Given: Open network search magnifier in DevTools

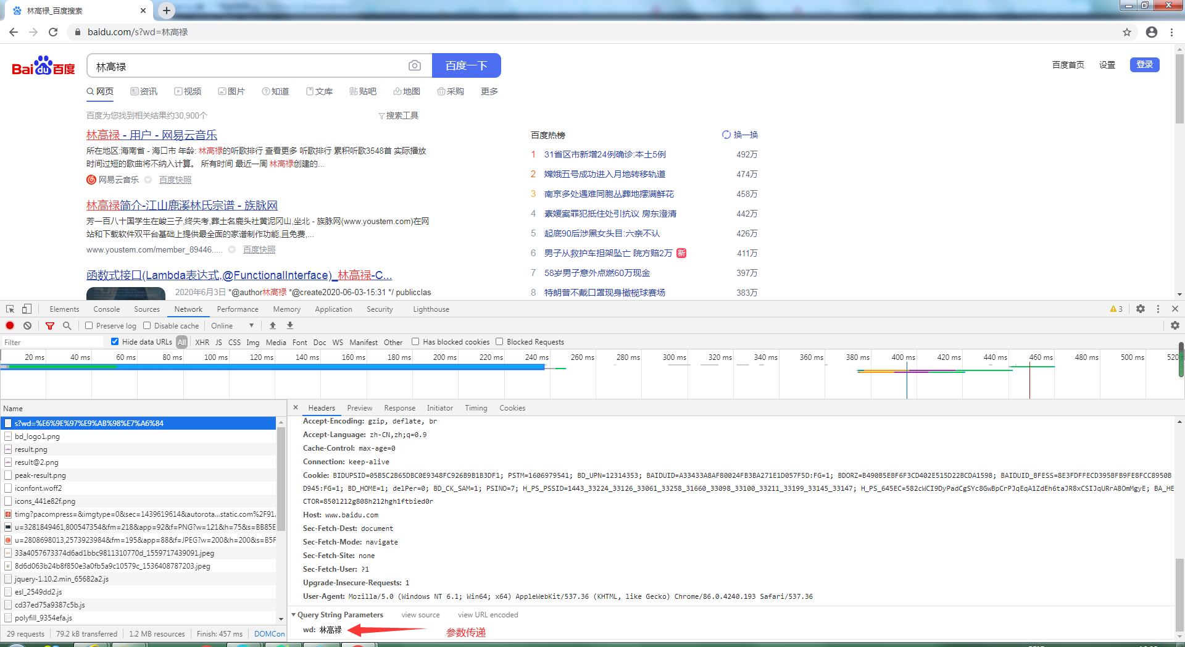Looking at the screenshot, I should [67, 325].
